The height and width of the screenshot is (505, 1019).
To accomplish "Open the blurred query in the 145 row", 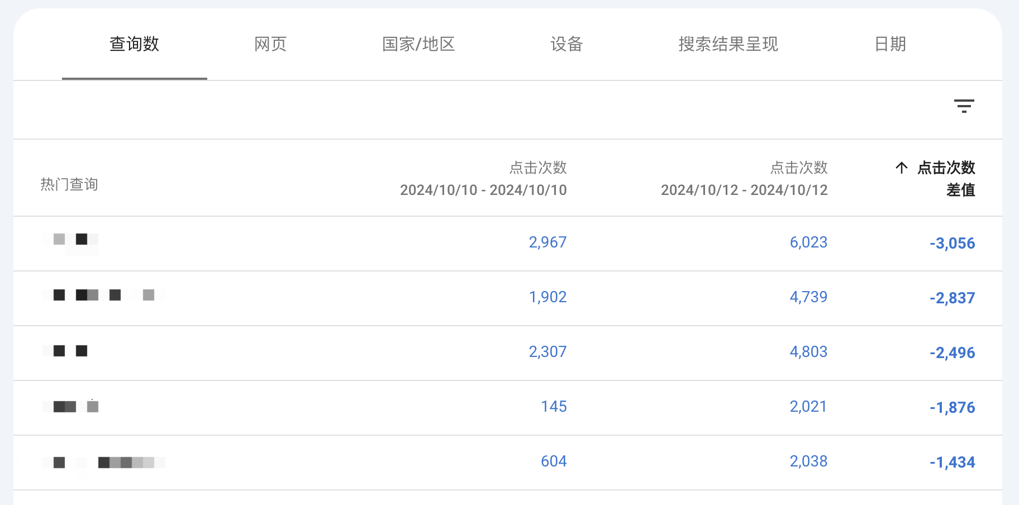I will (70, 406).
